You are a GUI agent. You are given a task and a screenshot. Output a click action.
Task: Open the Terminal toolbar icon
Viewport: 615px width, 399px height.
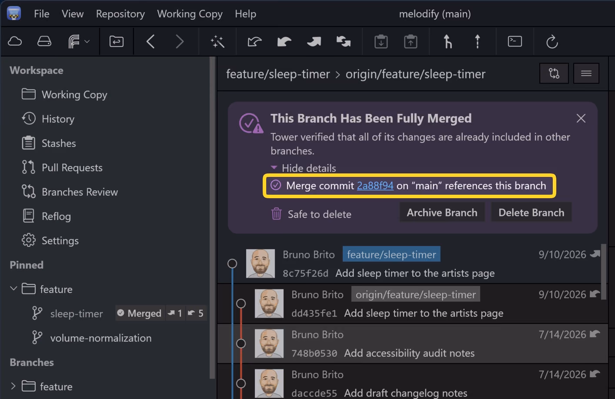[515, 41]
